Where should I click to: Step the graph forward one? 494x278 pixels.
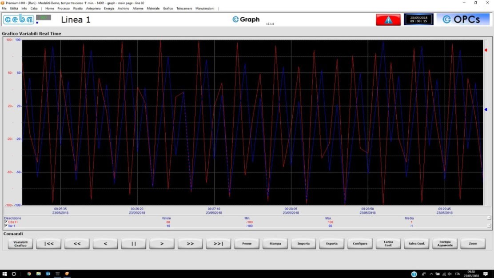coord(162,244)
